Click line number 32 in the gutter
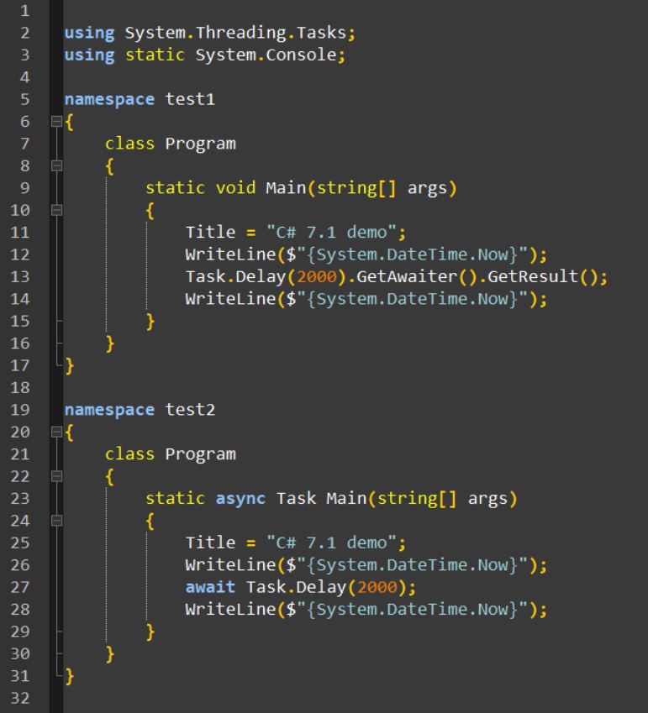 20,699
